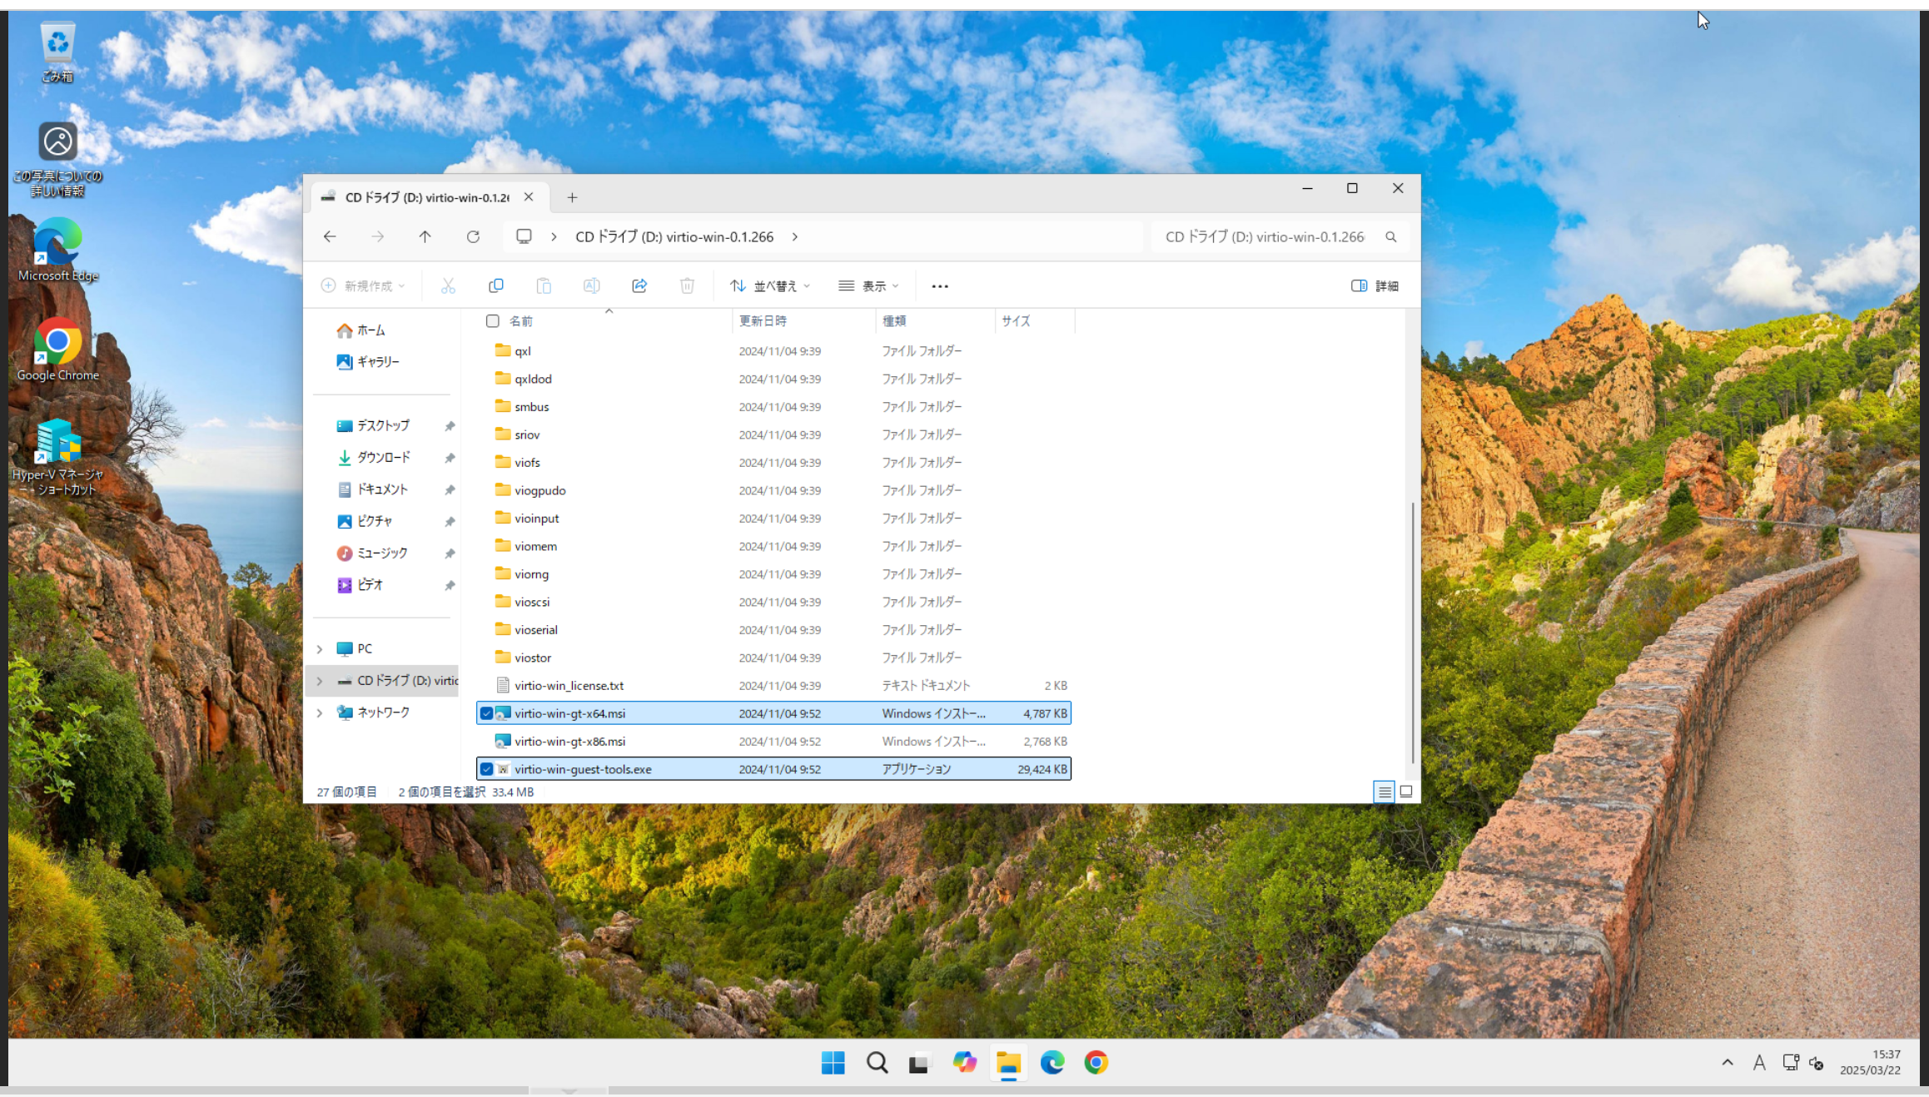This screenshot has height=1097, width=1929.
Task: Toggle the 詳細 details pane button
Action: 1375,285
